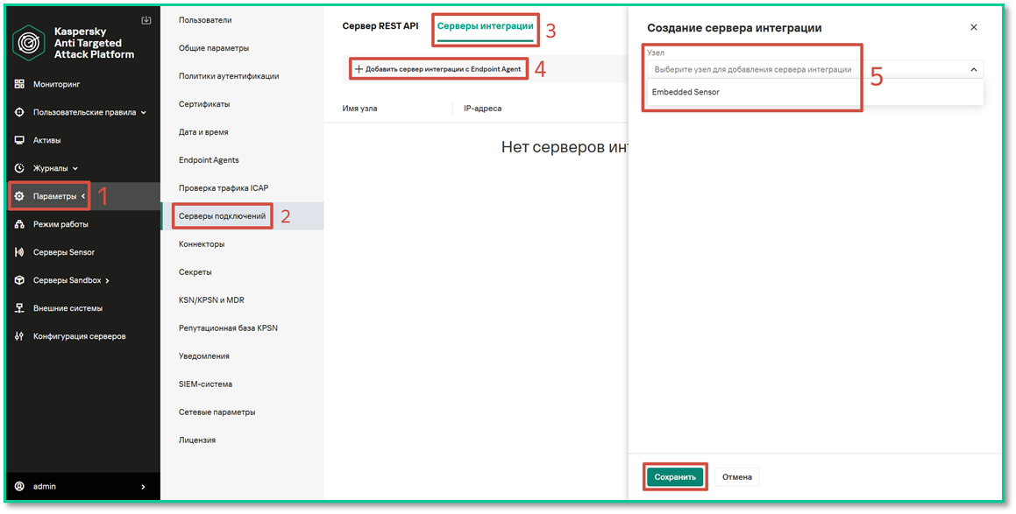This screenshot has width=1016, height=514.
Task: Open the Мониторинг section
Action: (x=56, y=84)
